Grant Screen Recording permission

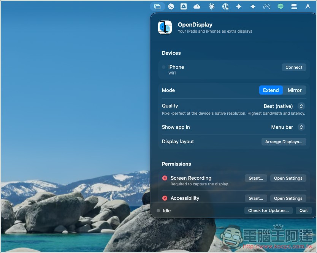(256, 178)
